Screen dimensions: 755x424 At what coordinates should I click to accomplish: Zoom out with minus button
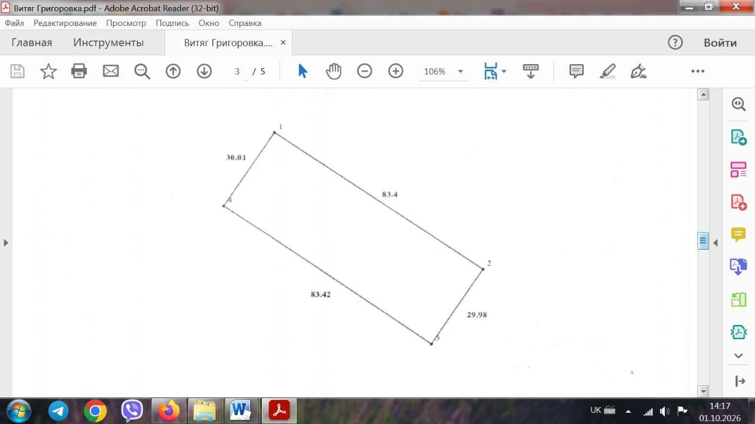pos(365,71)
